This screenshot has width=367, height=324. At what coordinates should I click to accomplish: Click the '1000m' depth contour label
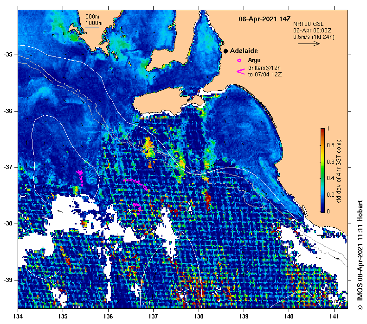click(94, 23)
